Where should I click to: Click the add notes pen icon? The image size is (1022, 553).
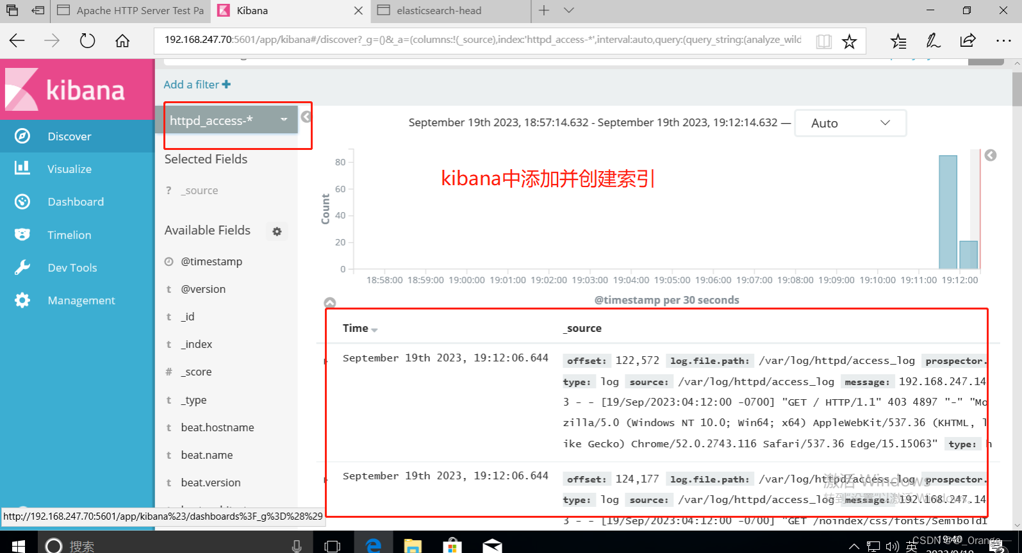pos(933,41)
